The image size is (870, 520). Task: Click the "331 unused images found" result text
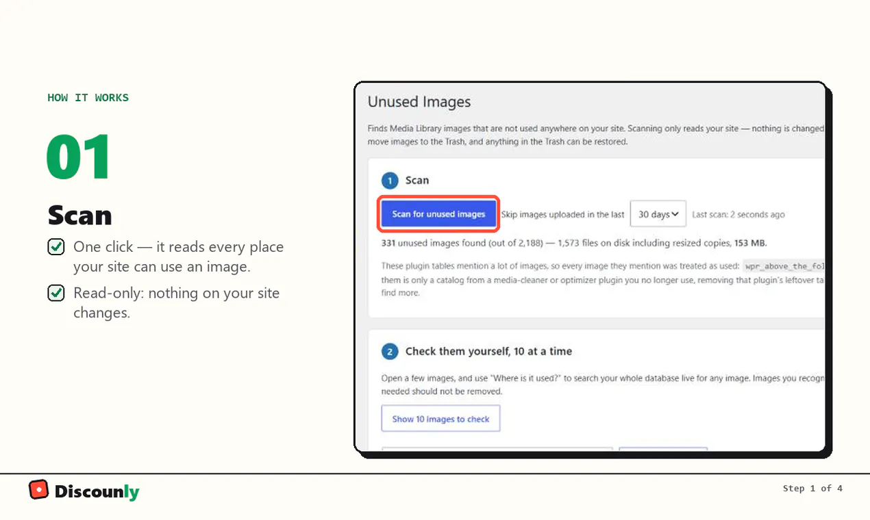432,243
